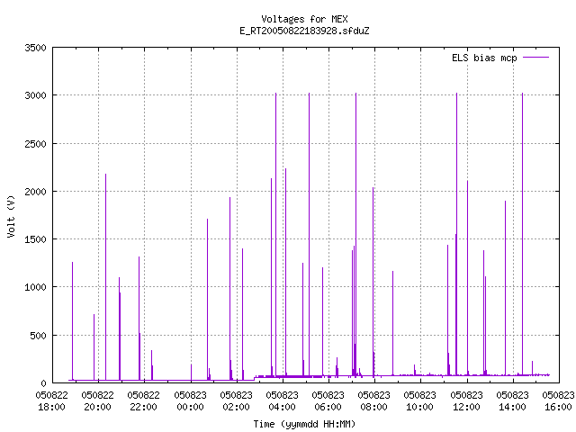Click the 2000 y-axis tick label
This screenshot has width=576, height=432.
(36, 192)
